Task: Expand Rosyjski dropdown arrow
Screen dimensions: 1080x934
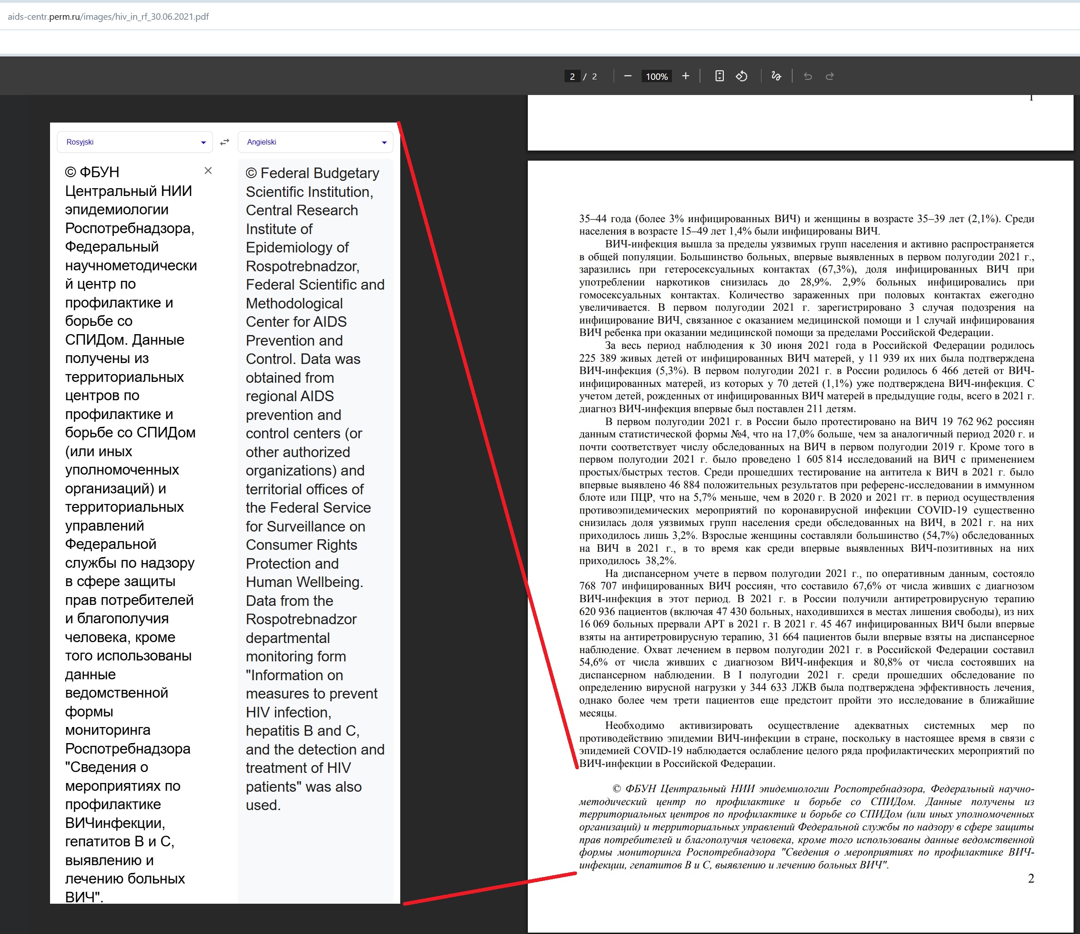Action: tap(203, 143)
